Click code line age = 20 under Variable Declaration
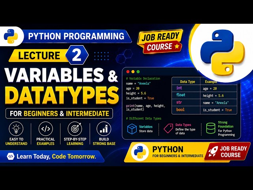This screenshot has width=253, height=190. [133, 89]
